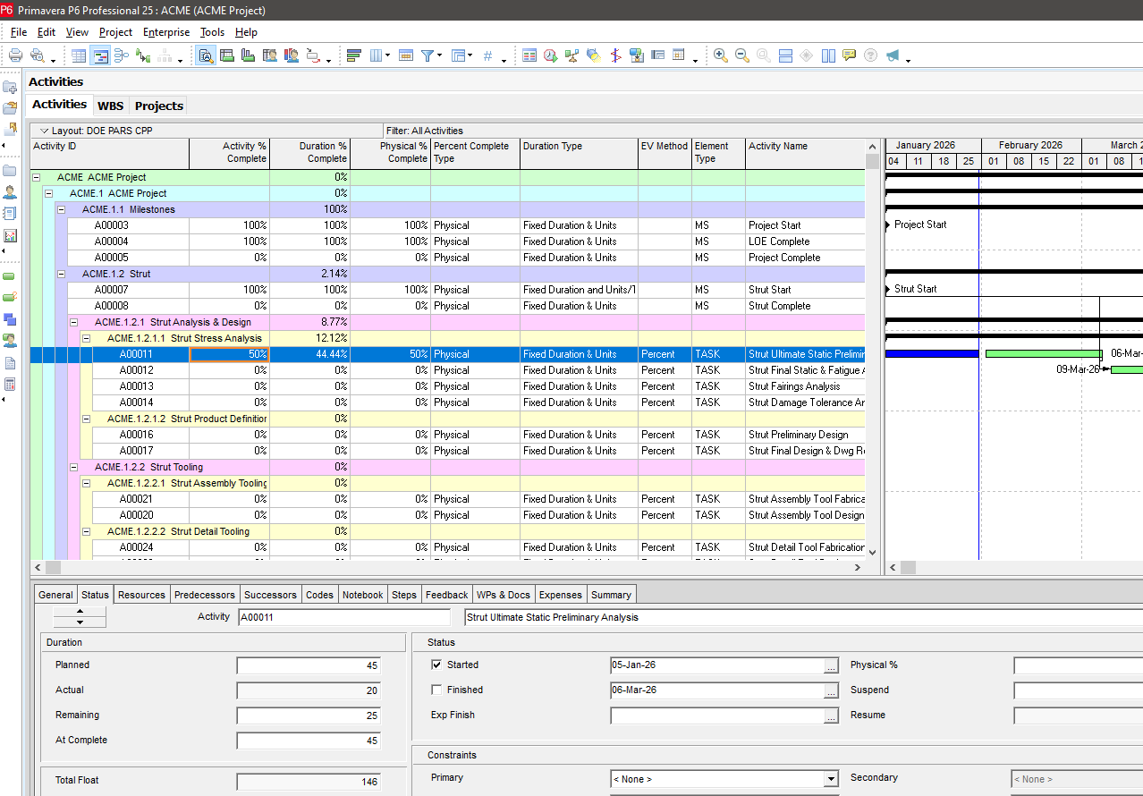The width and height of the screenshot is (1143, 796).
Task: Switch to the Projects tab
Action: coord(158,106)
